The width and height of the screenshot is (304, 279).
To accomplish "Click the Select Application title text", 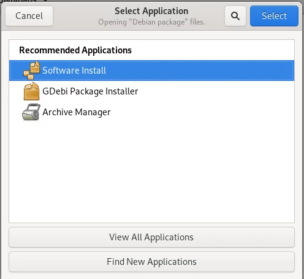I will pos(151,11).
